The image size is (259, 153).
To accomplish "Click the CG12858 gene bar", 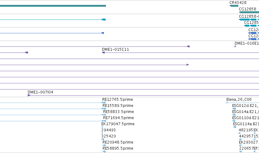I will click(x=249, y=12).
